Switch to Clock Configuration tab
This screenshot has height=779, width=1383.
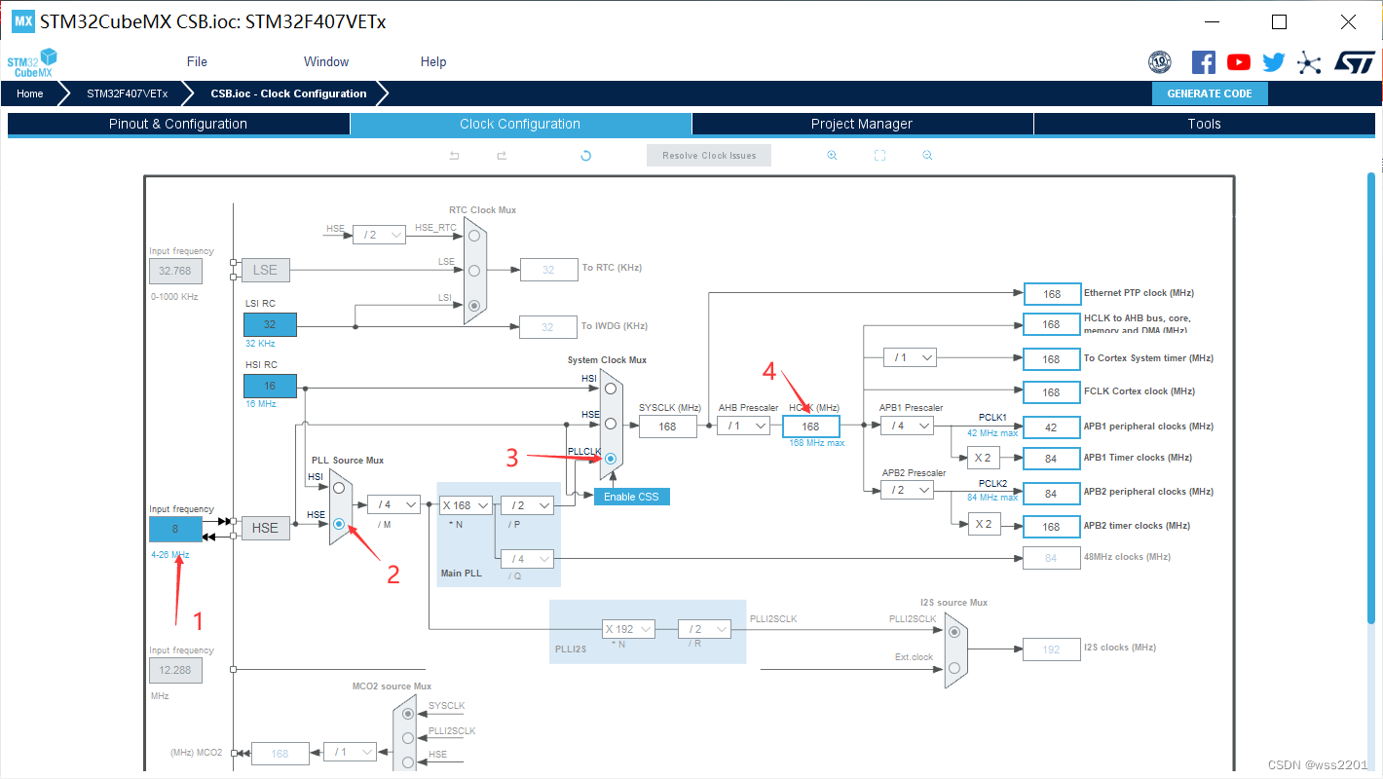click(x=520, y=124)
